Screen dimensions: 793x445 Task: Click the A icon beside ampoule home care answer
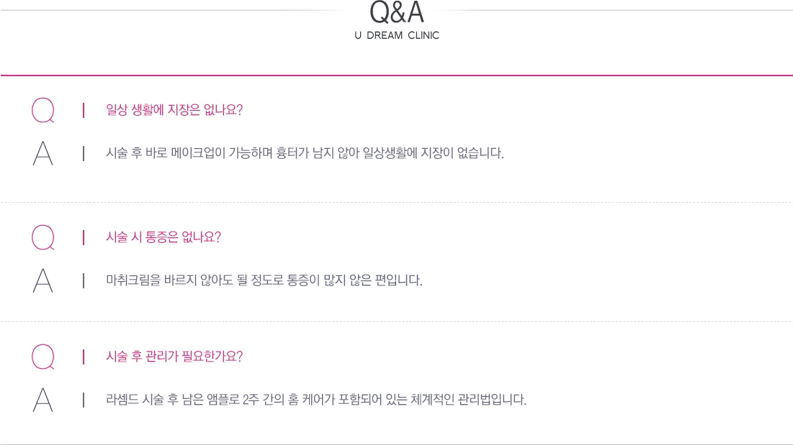coord(43,400)
